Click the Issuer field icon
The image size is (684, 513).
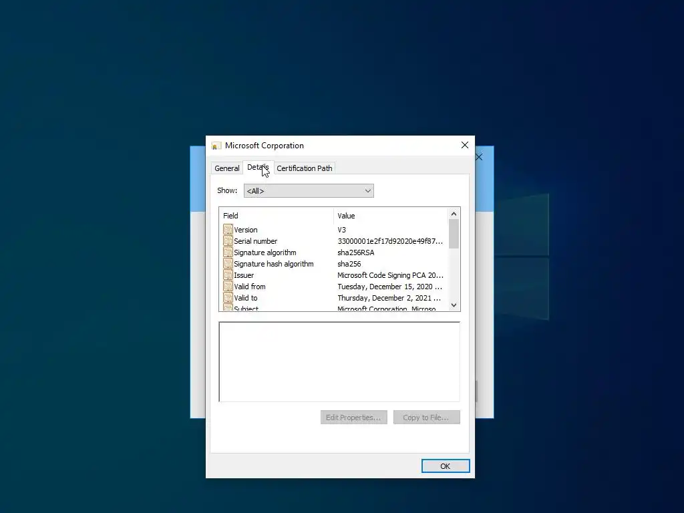coord(228,275)
